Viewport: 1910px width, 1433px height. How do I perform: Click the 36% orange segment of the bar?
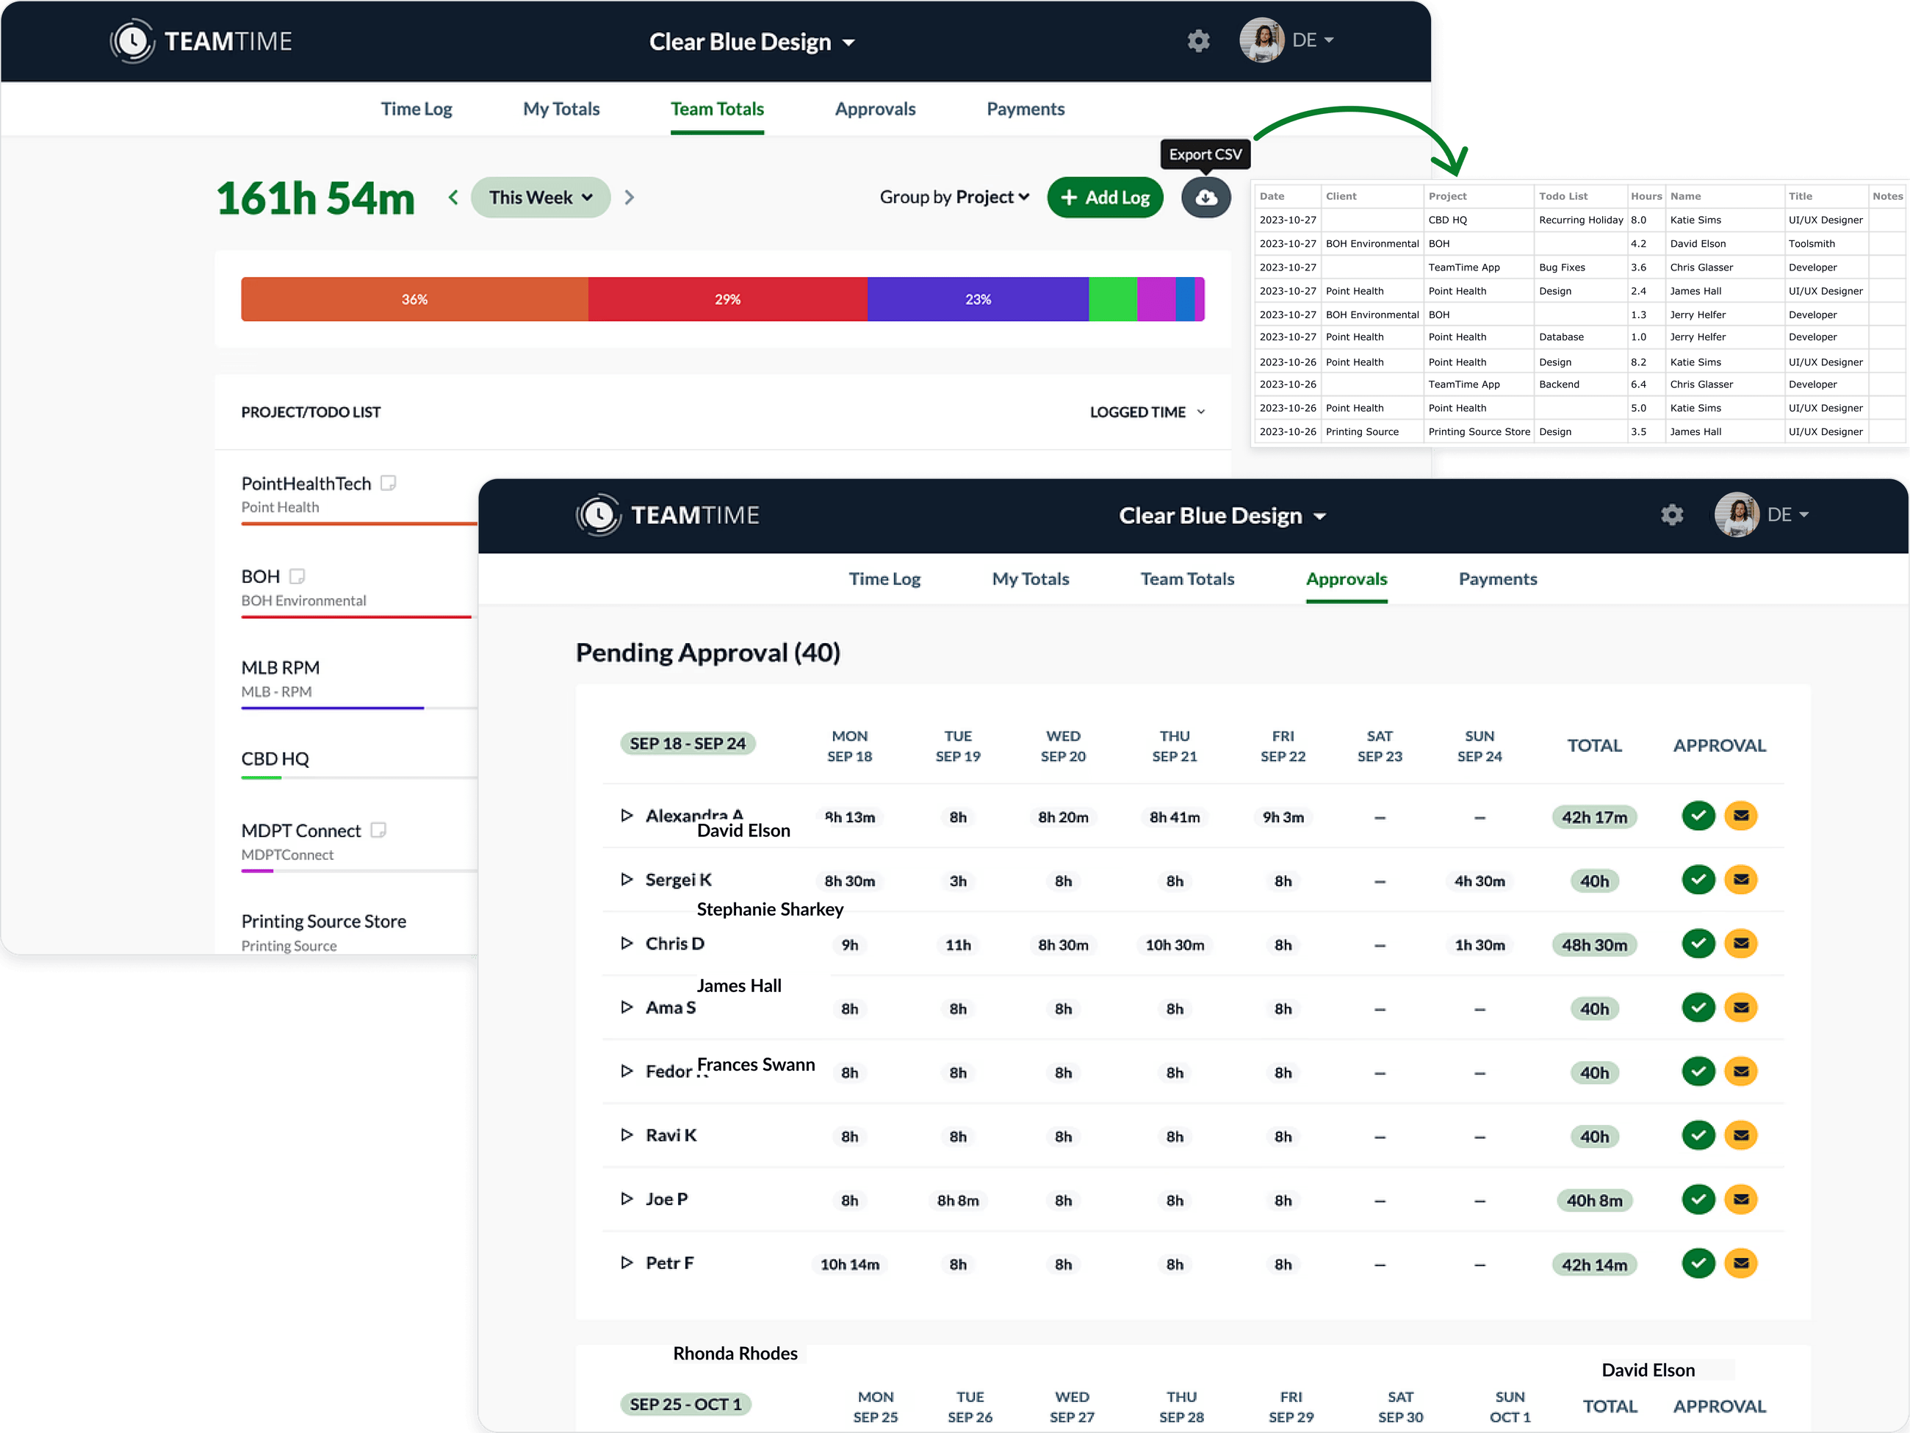(414, 300)
